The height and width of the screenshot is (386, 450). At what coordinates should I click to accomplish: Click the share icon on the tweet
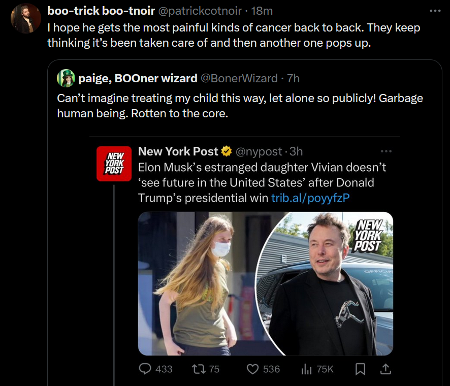pyautogui.click(x=385, y=369)
